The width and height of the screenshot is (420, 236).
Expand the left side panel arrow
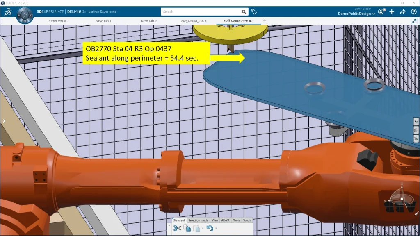click(x=4, y=121)
